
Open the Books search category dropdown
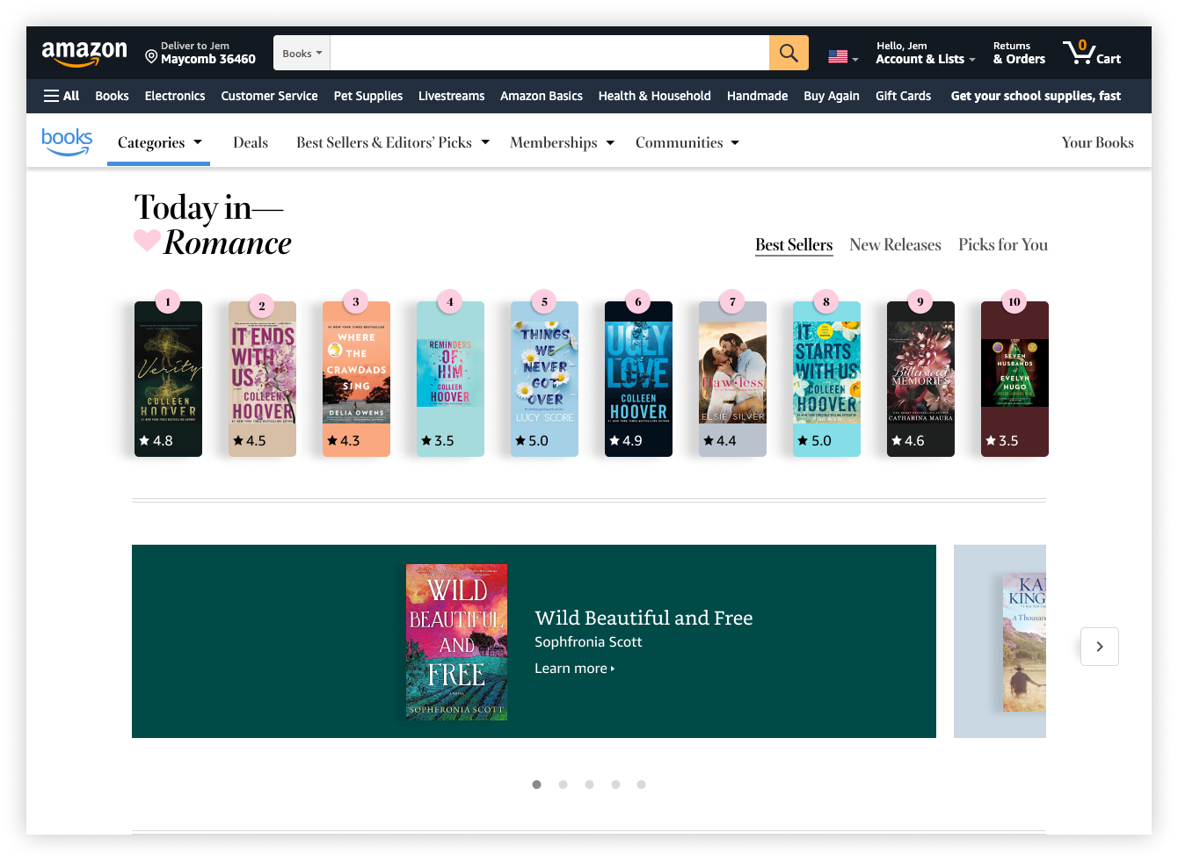pos(302,53)
